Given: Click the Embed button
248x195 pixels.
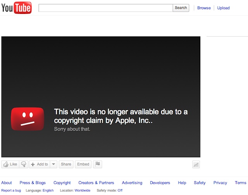Looking at the screenshot, I should [83, 164].
